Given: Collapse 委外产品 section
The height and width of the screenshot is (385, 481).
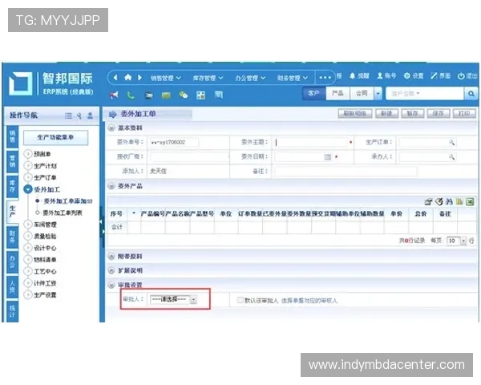Looking at the screenshot, I should [x=111, y=186].
